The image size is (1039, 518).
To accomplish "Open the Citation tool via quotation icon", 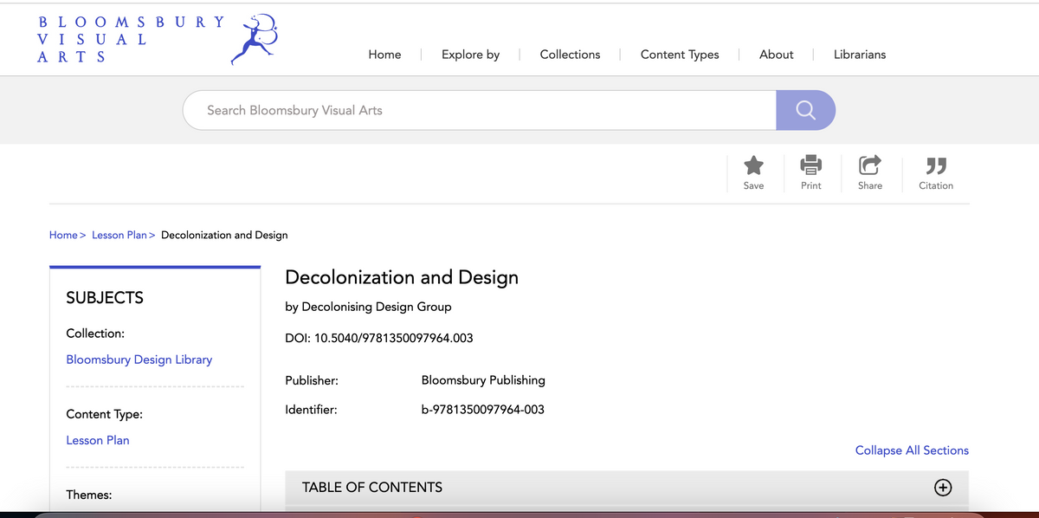I will 936,165.
